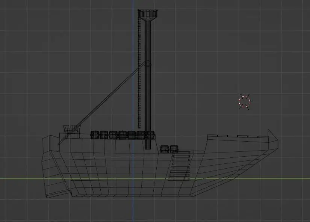Select the right barrel of lower deck pair

pyautogui.click(x=174, y=149)
